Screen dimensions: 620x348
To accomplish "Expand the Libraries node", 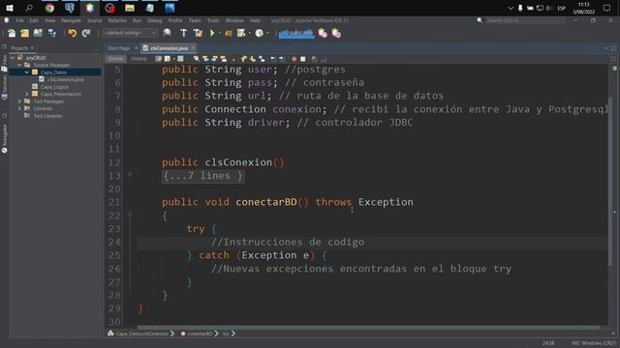I will 19,108.
